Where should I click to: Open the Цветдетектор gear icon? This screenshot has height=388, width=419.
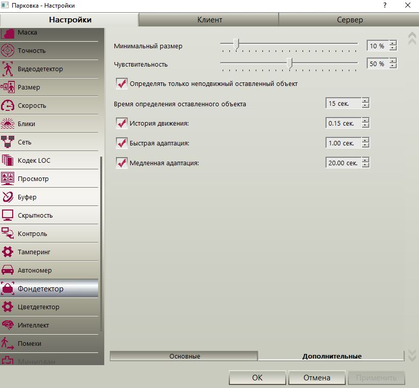(x=8, y=307)
